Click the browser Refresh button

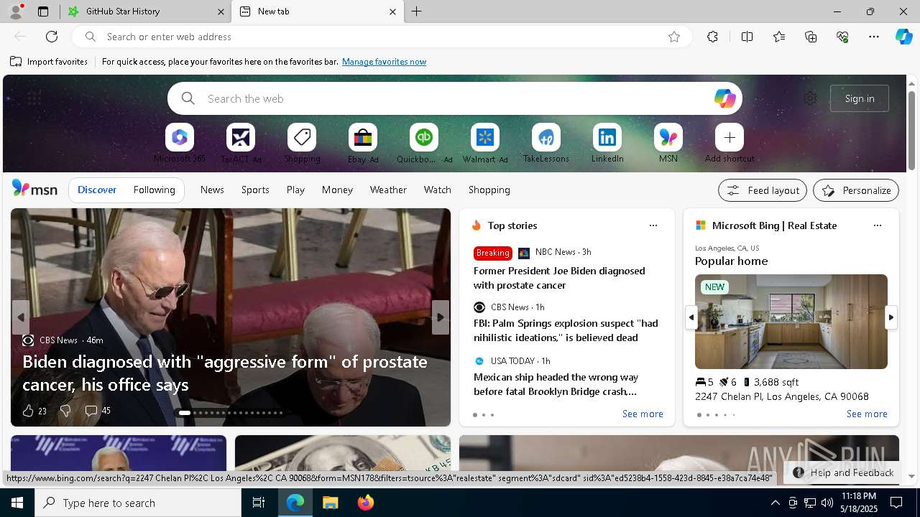[52, 37]
